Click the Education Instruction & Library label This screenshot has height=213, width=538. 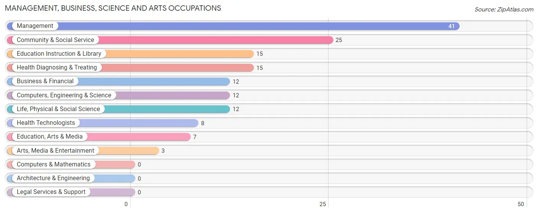pos(59,54)
